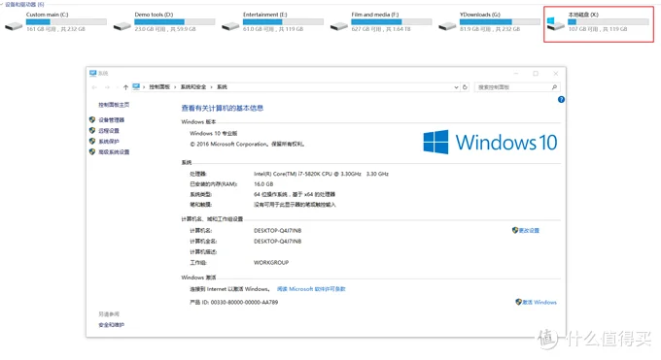Screen dimensions: 661x360
Task: Click the 更改设置 link
Action: 529,230
